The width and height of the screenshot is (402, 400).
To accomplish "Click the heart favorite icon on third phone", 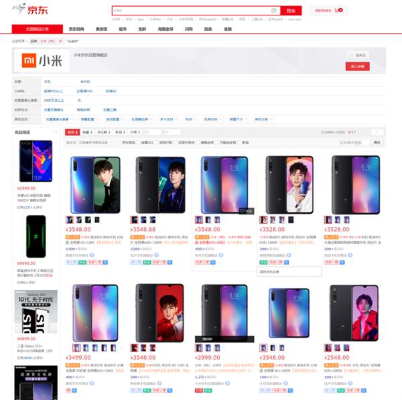I will point(242,211).
